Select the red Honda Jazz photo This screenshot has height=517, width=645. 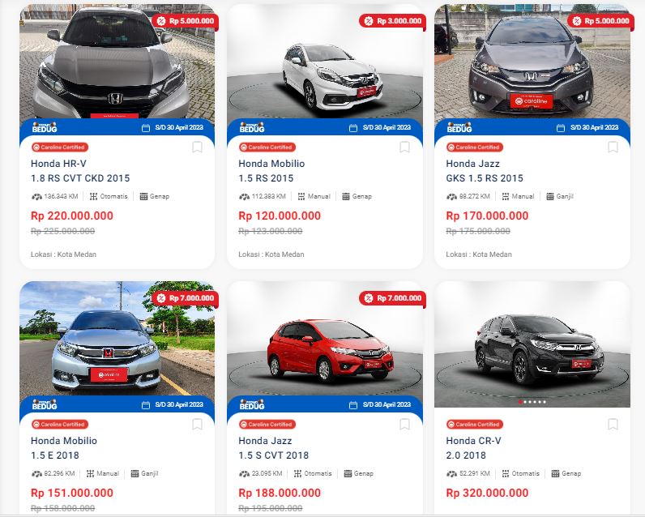(x=325, y=339)
